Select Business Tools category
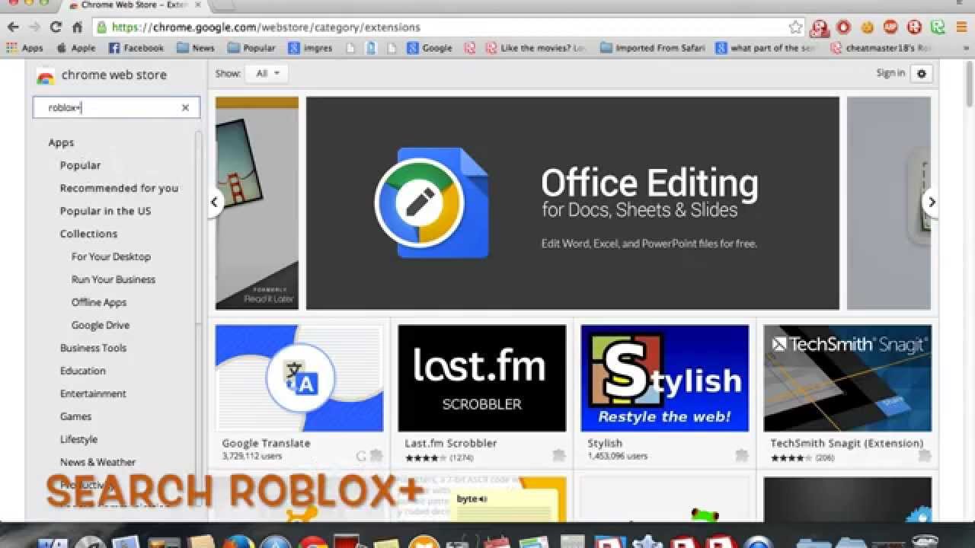The image size is (975, 548). (x=93, y=348)
